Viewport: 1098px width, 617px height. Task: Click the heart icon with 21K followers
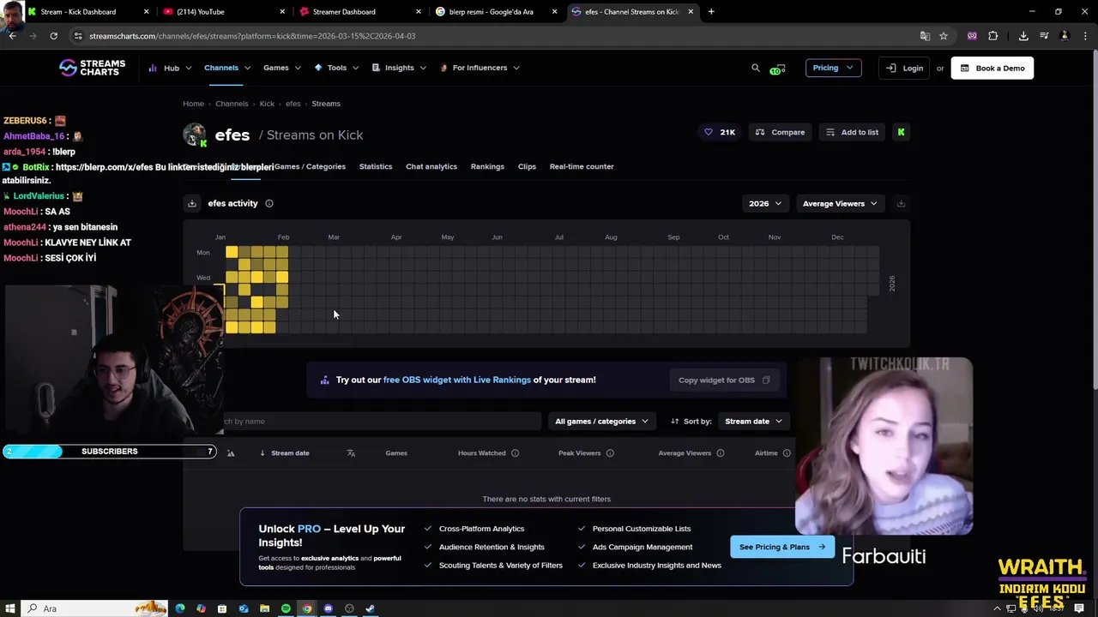(709, 132)
